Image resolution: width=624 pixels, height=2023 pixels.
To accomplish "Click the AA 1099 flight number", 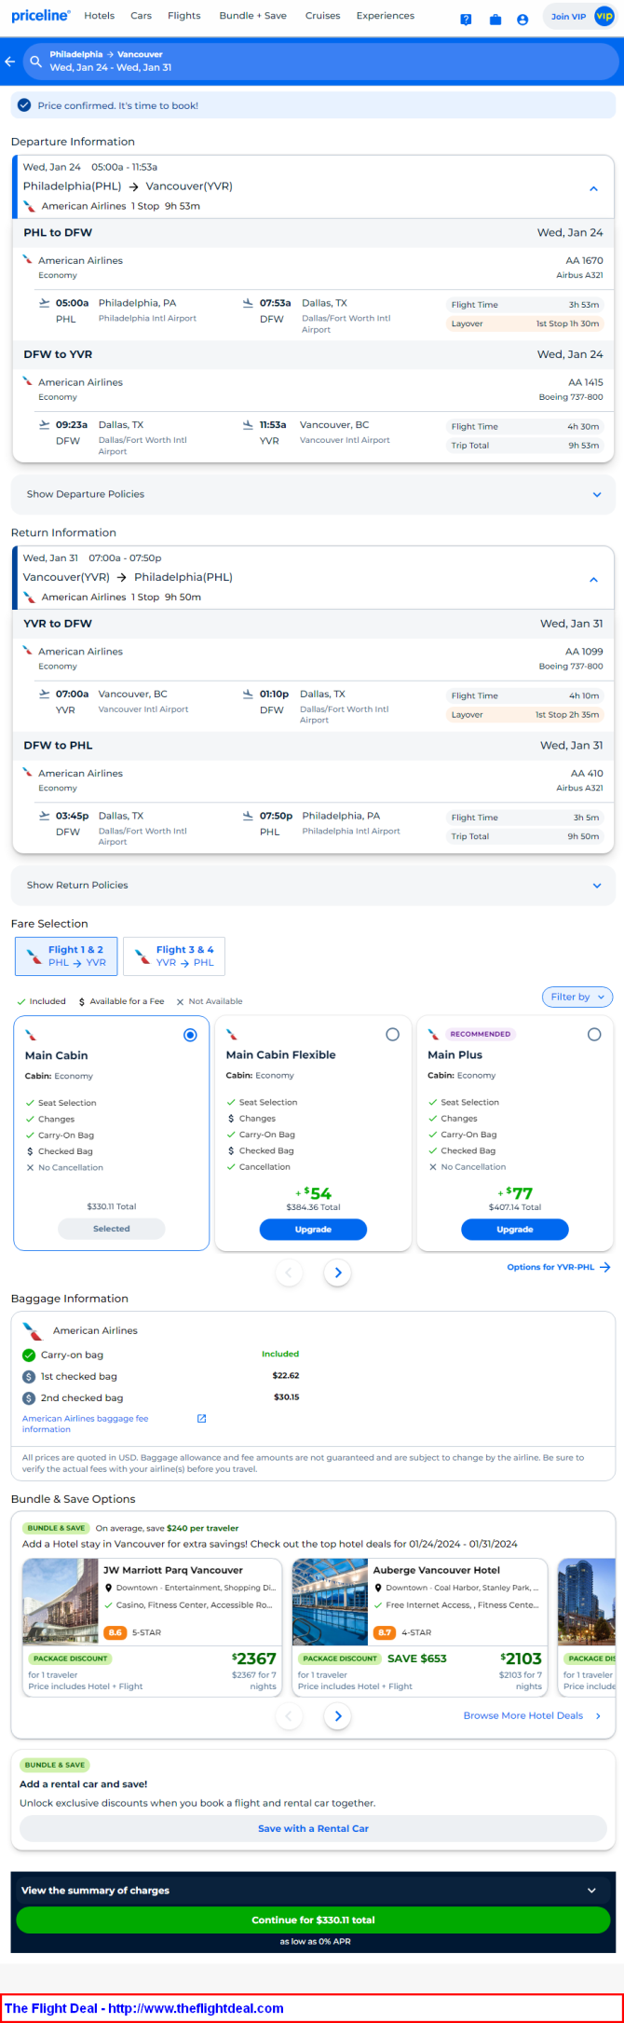I will [x=584, y=652].
